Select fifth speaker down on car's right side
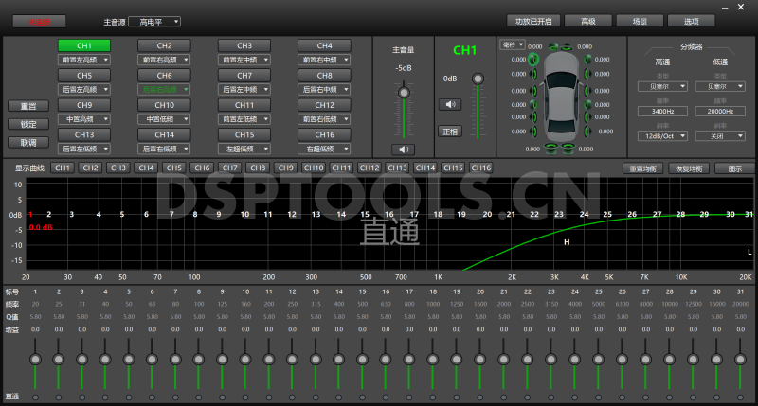 (587, 116)
